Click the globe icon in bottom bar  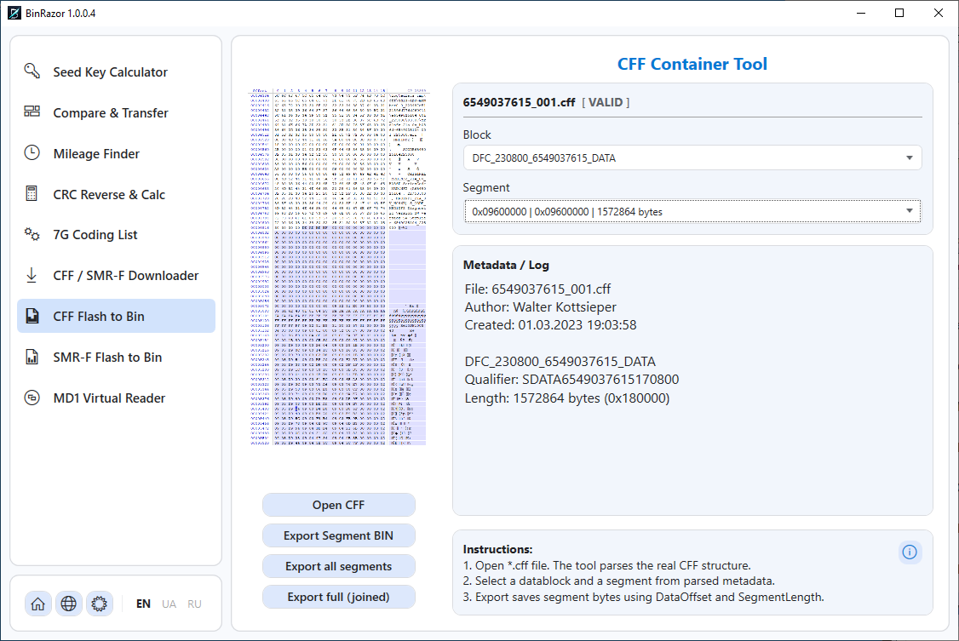point(68,604)
